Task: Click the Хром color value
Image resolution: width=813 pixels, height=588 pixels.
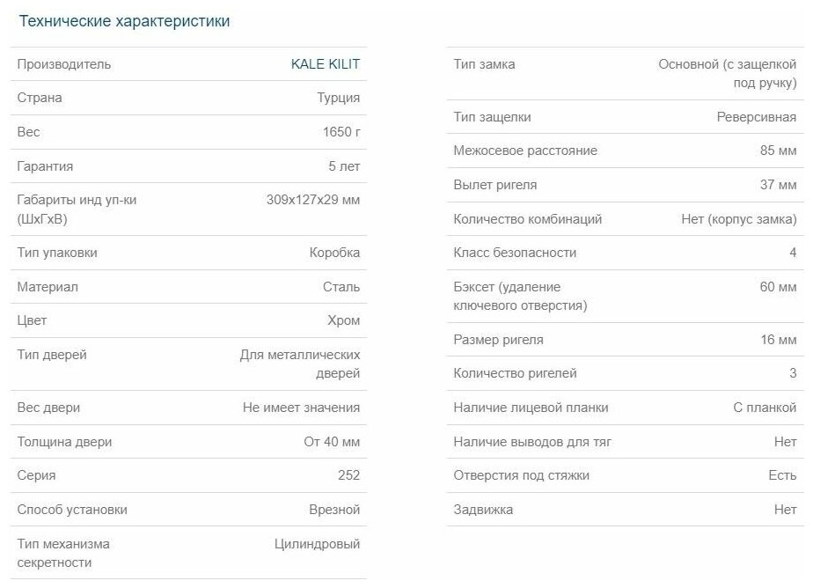Action: 343,320
